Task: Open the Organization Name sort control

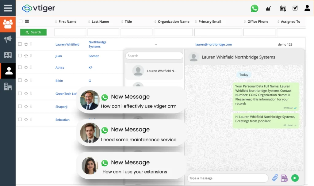Action: (156, 21)
